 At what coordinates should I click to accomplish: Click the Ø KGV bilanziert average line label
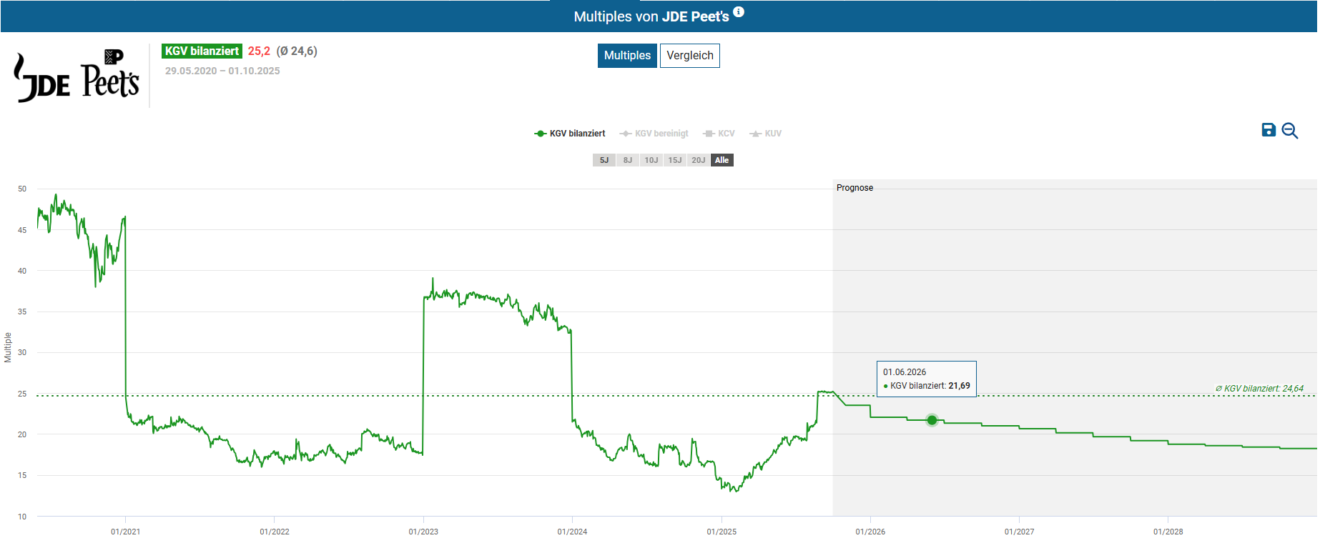pyautogui.click(x=1259, y=389)
